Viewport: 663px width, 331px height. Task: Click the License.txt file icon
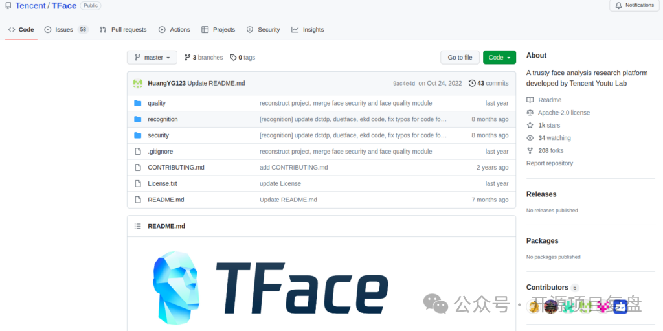(x=137, y=184)
